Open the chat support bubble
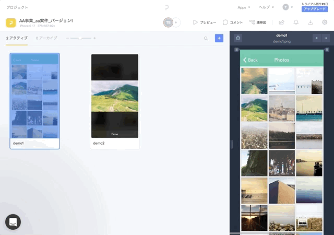The width and height of the screenshot is (334, 235). [13, 222]
